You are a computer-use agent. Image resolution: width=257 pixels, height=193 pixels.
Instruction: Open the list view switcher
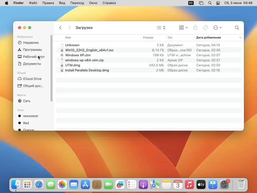coord(161,28)
